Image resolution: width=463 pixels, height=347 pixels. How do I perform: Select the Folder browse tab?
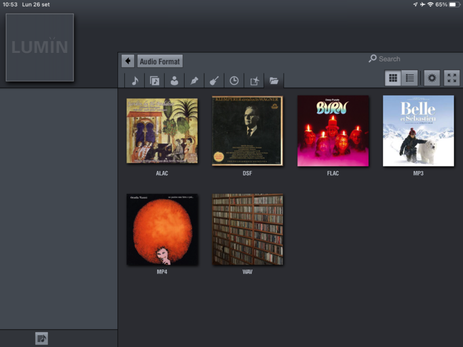pos(274,80)
